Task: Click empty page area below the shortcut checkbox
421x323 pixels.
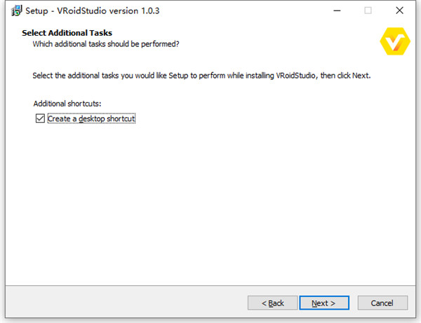Action: click(210, 203)
